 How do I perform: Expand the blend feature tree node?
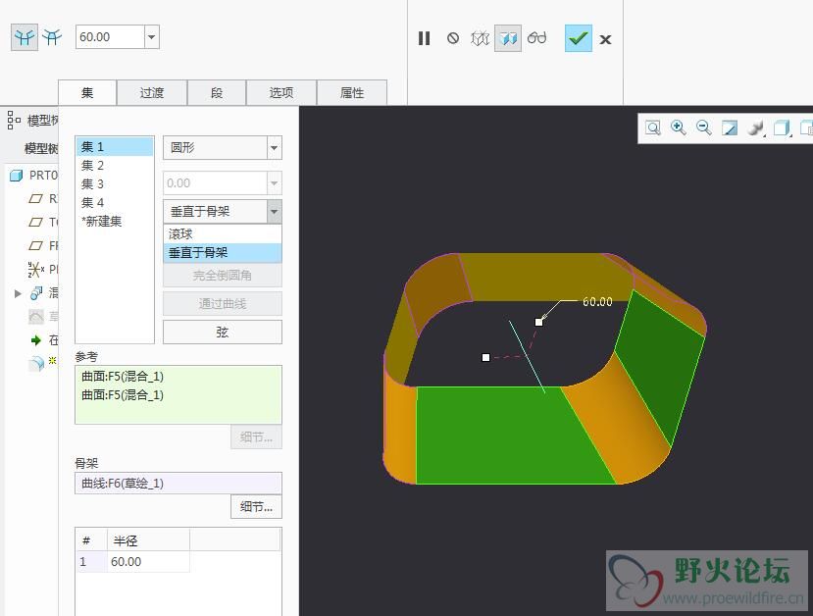[18, 293]
